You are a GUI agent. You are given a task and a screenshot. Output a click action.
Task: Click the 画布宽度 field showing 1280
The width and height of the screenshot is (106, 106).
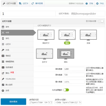tap(74, 69)
